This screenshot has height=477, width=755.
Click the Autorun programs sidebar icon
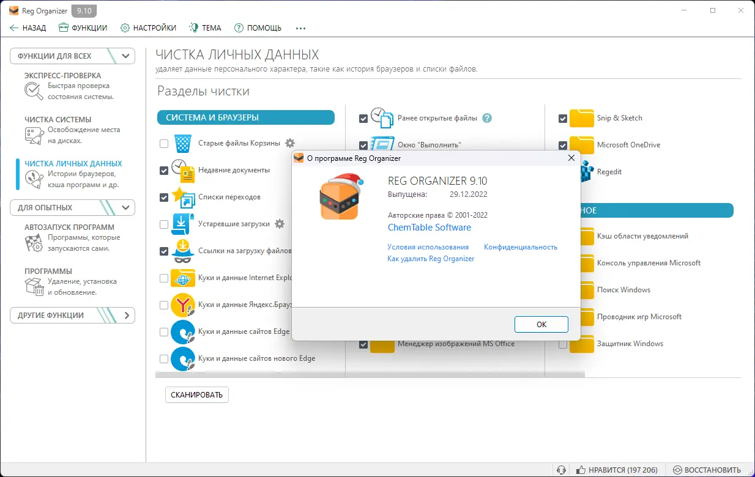pos(34,243)
